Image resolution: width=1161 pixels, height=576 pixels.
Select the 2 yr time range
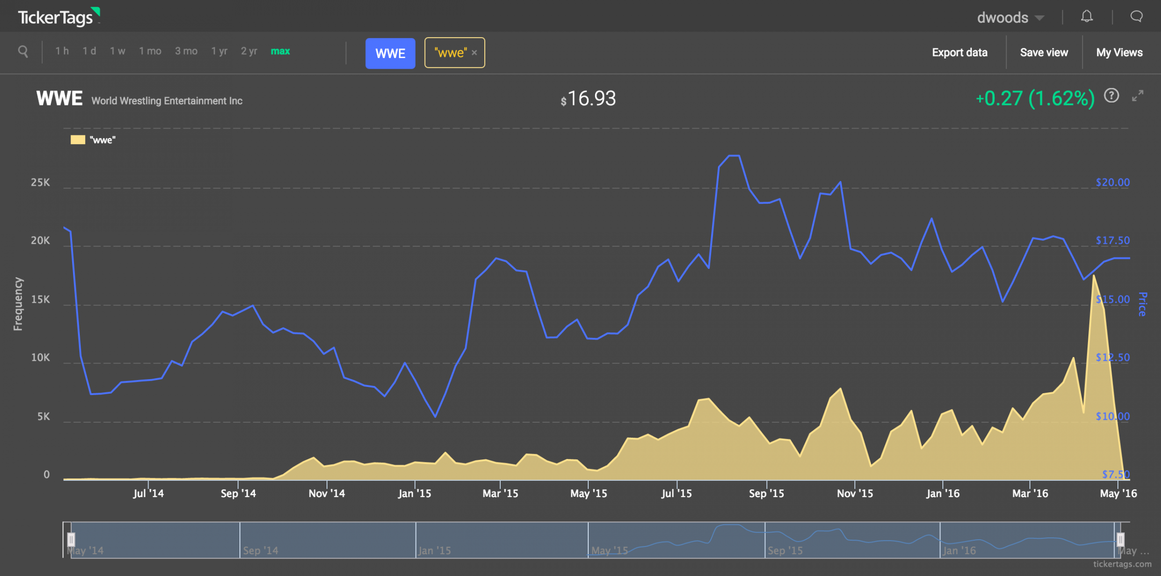pos(249,51)
